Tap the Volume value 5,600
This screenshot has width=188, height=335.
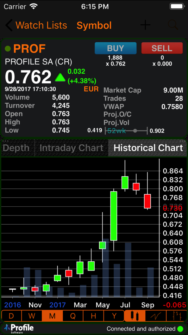point(61,97)
